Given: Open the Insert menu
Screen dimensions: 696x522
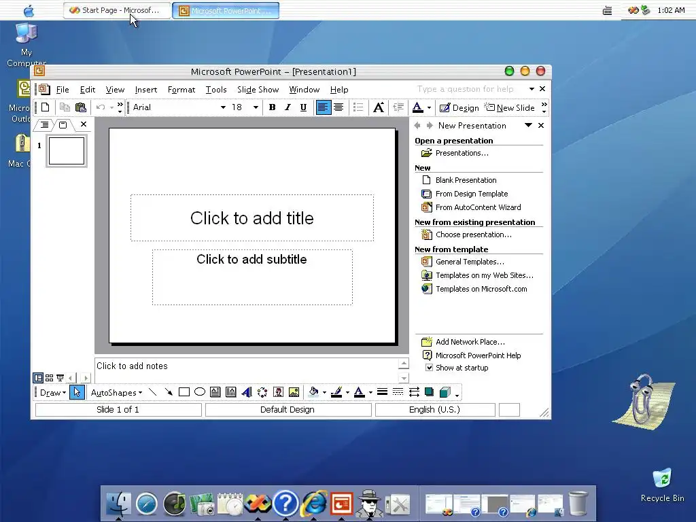Looking at the screenshot, I should (x=146, y=90).
